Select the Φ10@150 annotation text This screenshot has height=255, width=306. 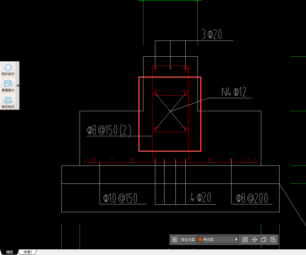click(x=120, y=198)
